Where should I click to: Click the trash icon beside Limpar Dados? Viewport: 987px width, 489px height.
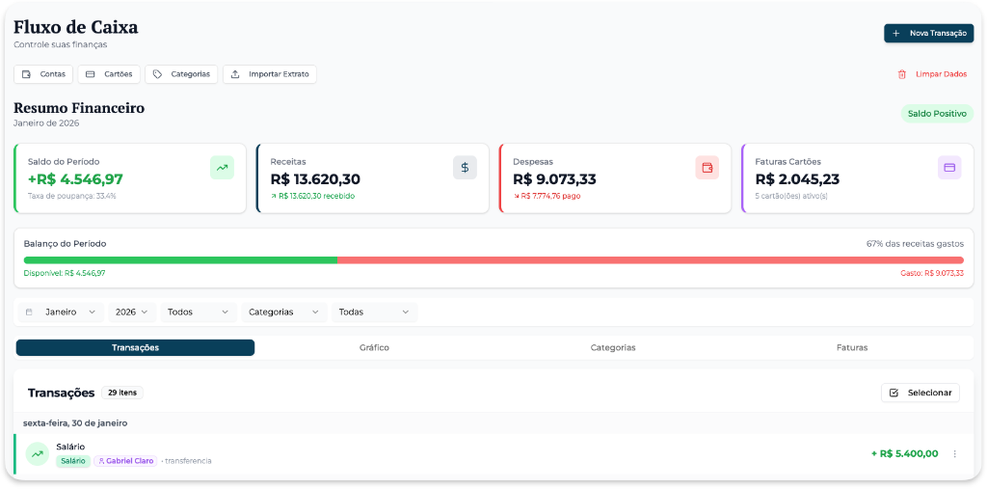[901, 74]
